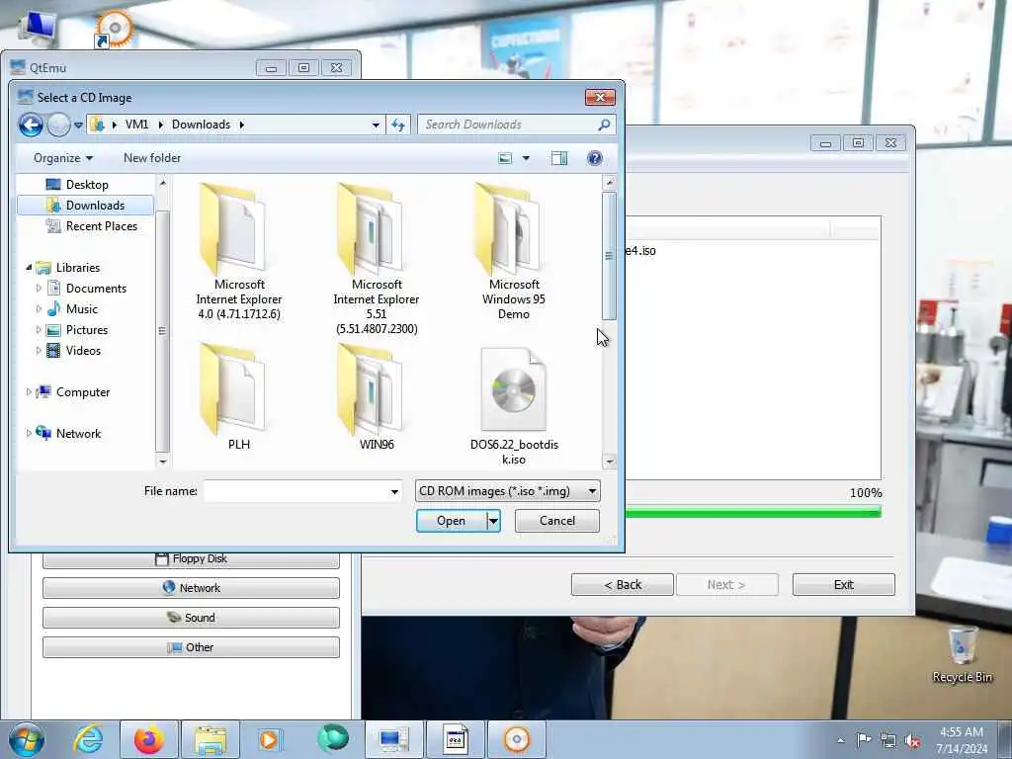Screen dimensions: 1012x759
Task: Open Windows Explorer from the taskbar
Action: (x=211, y=739)
